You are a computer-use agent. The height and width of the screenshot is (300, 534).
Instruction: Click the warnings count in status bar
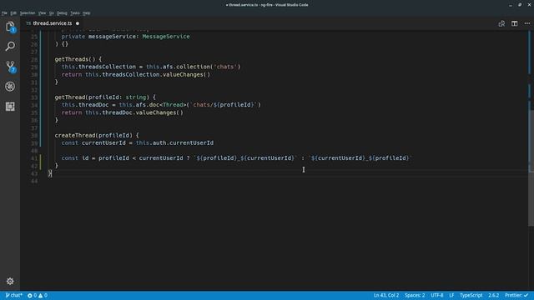pyautogui.click(x=43, y=295)
